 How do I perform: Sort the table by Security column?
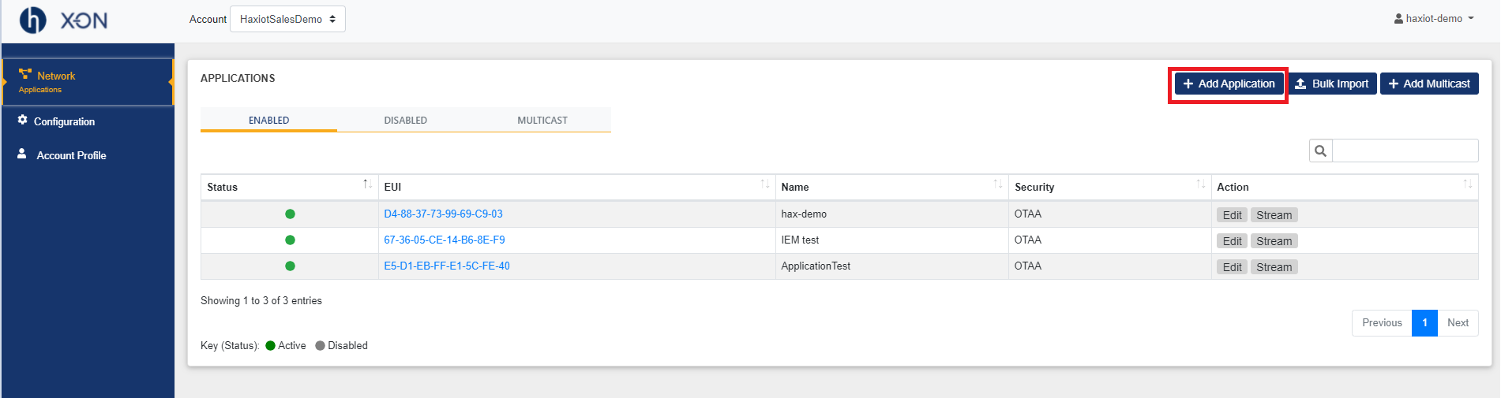click(1110, 187)
